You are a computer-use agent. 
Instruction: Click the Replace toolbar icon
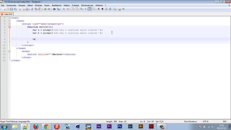pyautogui.click(x=58, y=9)
